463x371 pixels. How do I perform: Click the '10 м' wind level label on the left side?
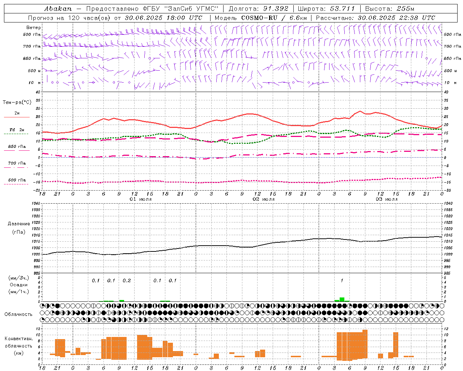[35, 83]
